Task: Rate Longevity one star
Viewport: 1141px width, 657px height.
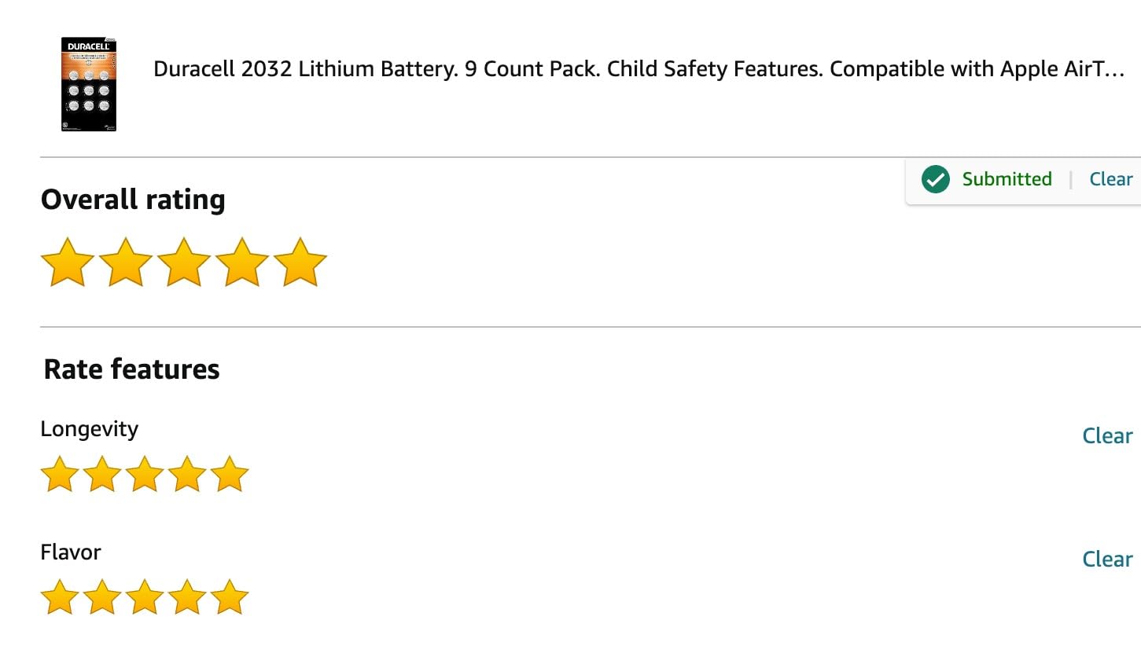Action: pyautogui.click(x=60, y=475)
